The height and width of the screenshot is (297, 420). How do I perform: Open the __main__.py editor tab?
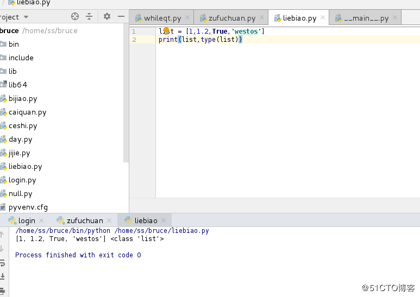pos(365,18)
